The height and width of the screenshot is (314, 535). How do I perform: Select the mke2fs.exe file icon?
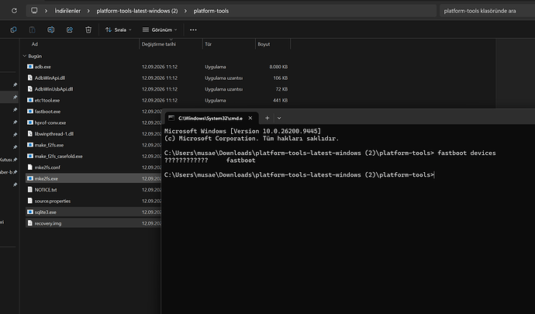(30, 178)
